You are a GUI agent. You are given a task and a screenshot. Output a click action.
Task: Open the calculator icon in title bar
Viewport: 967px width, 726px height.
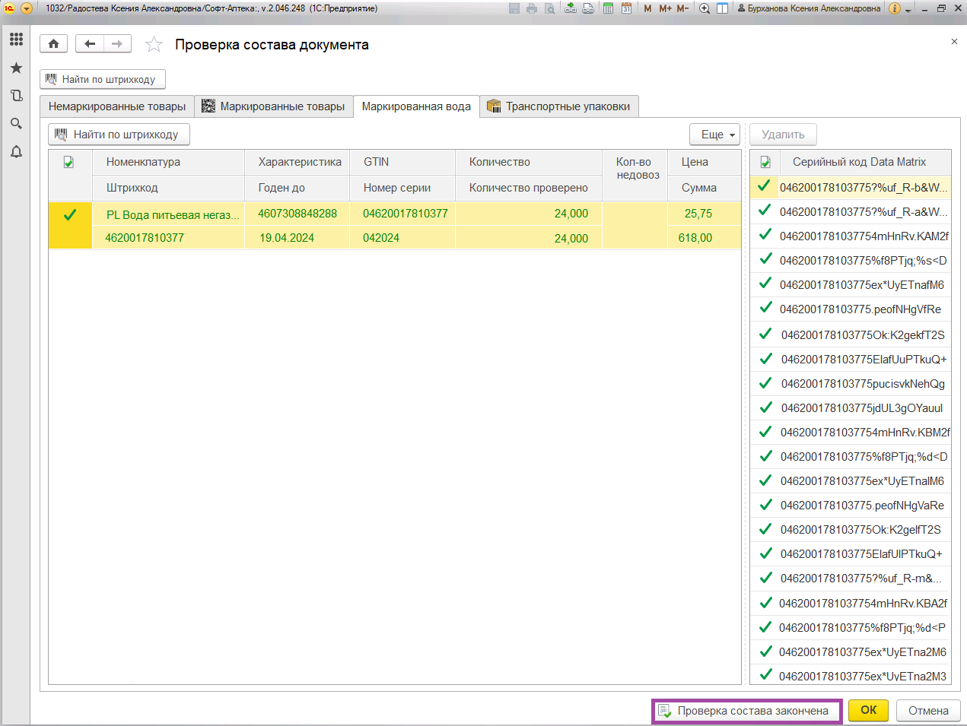click(x=608, y=8)
